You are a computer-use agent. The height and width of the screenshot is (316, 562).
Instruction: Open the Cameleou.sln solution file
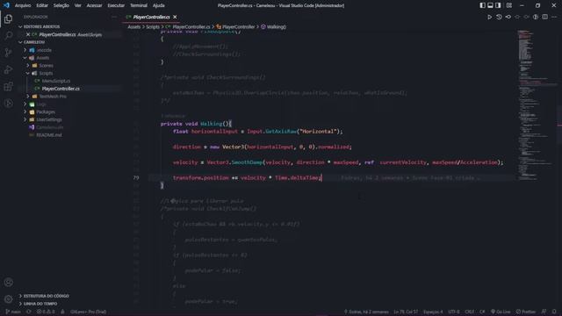(49, 127)
